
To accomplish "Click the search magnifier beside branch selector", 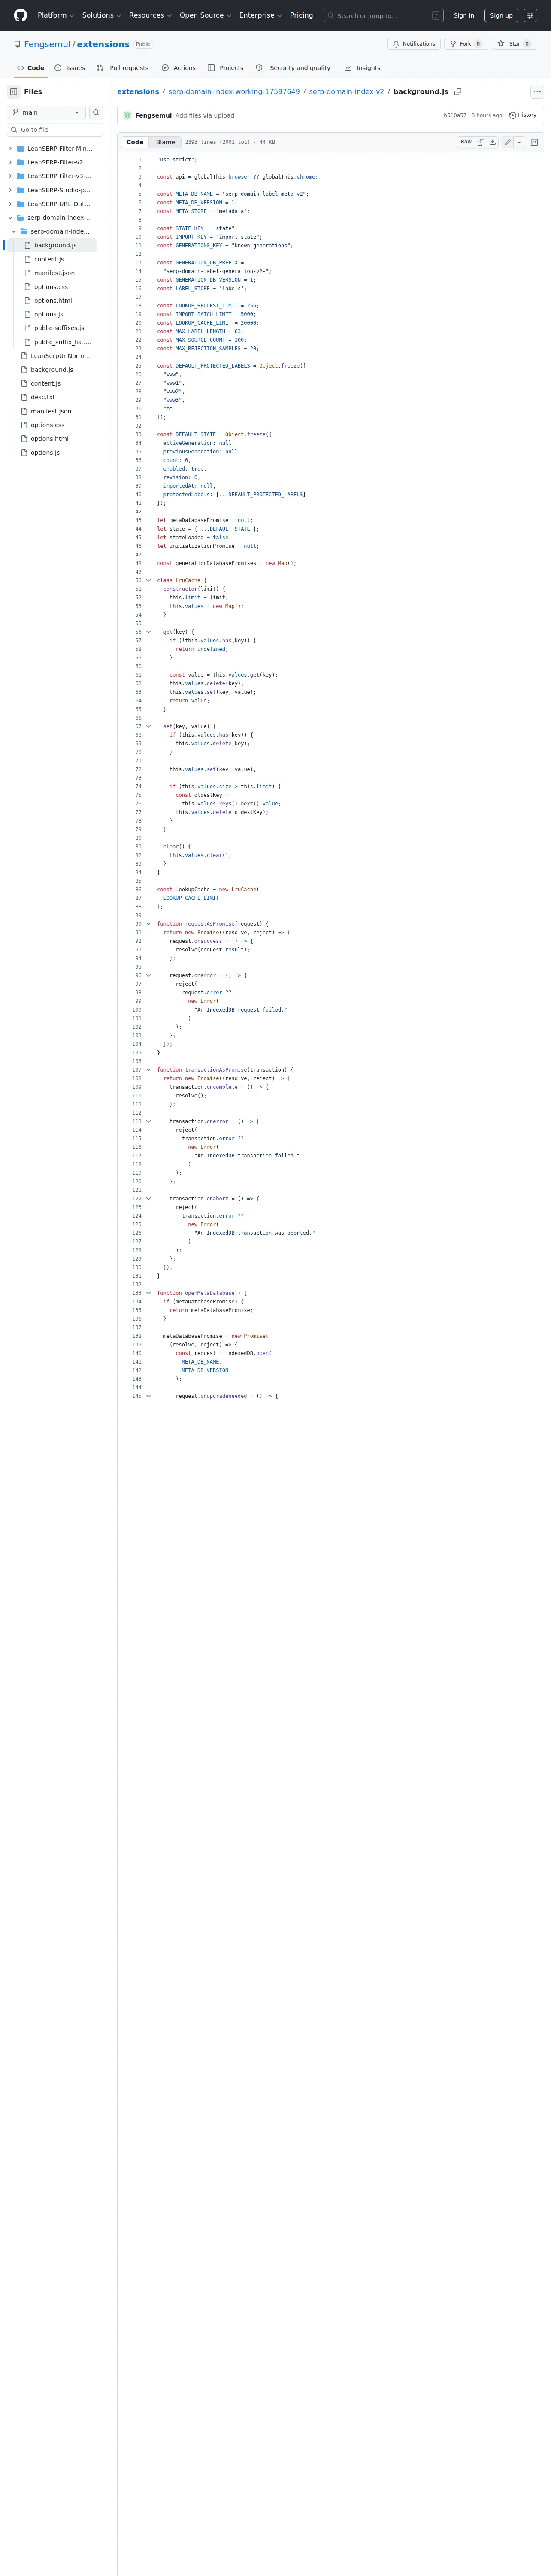I will pyautogui.click(x=96, y=112).
